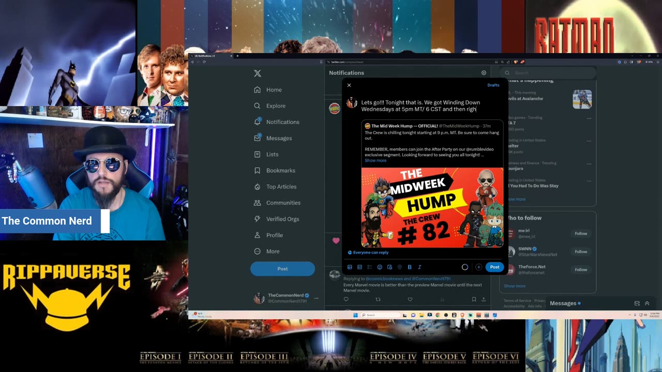This screenshot has height=372, width=662.
Task: Apply italic formatting in composer
Action: (419, 267)
